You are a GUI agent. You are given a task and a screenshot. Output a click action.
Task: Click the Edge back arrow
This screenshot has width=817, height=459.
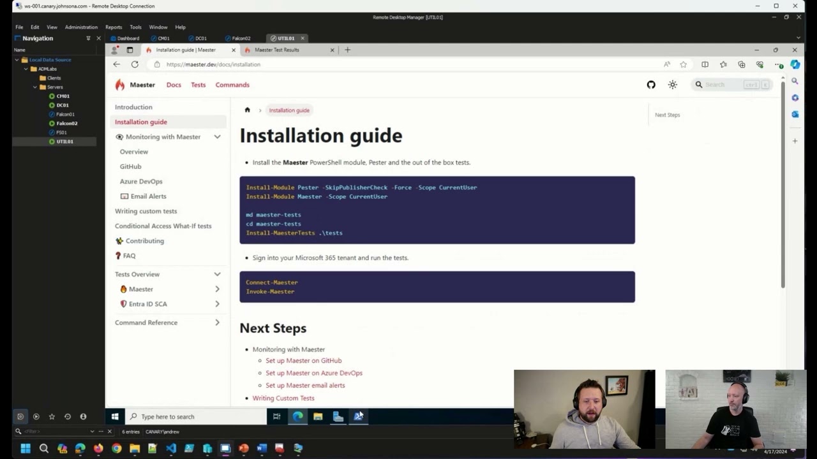click(x=116, y=64)
